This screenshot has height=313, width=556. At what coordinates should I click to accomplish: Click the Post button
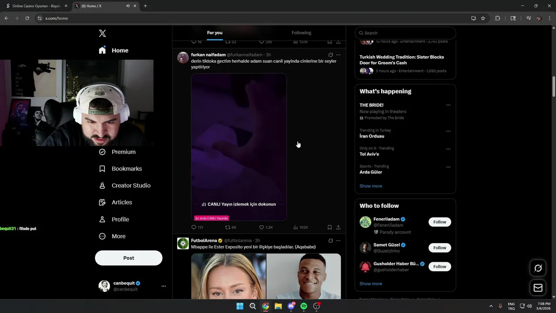(129, 258)
